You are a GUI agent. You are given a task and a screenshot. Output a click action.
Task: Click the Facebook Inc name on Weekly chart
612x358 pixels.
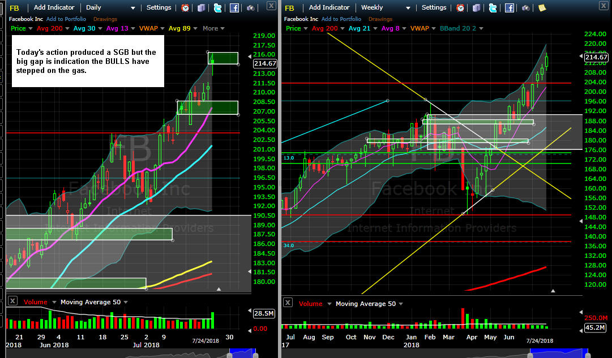pos(301,19)
